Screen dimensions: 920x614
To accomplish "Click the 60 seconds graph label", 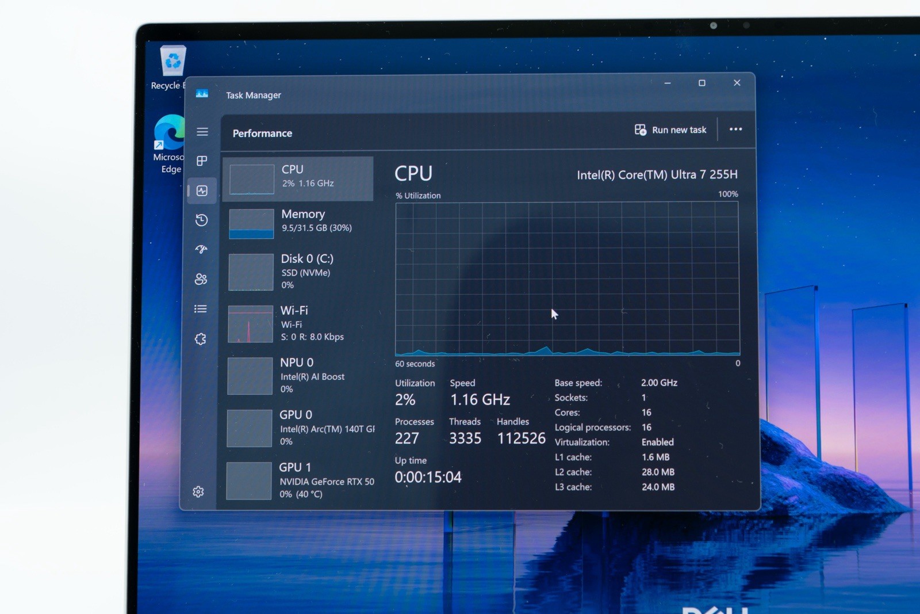I will point(415,364).
